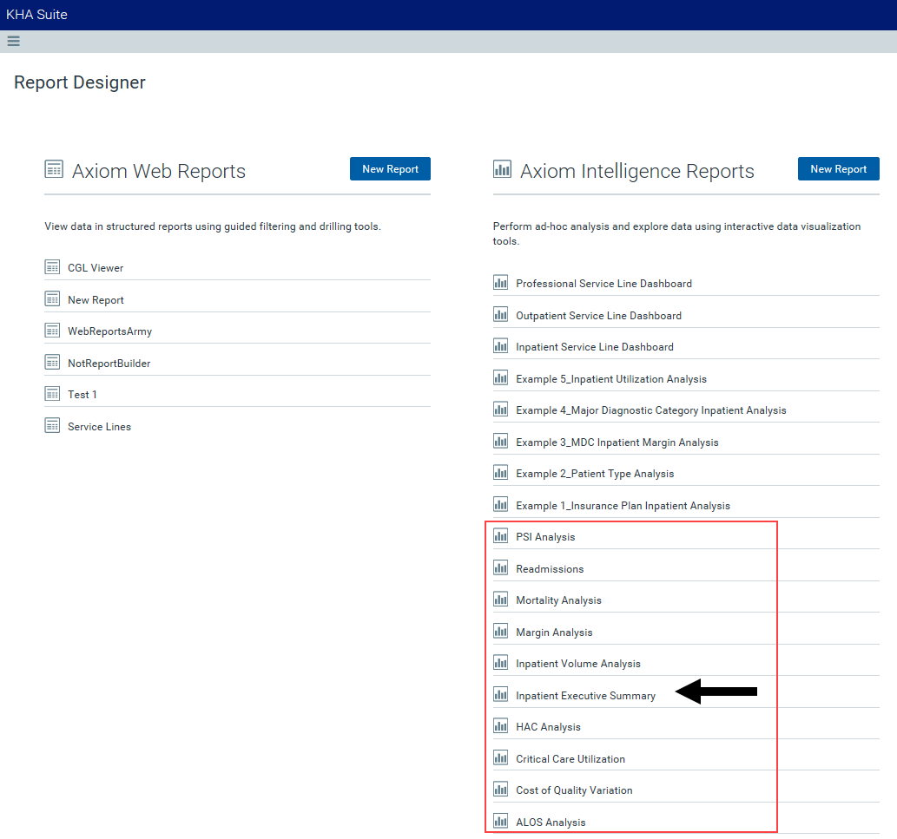The image size is (897, 839).
Task: Open the hamburger navigation menu
Action: point(13,41)
